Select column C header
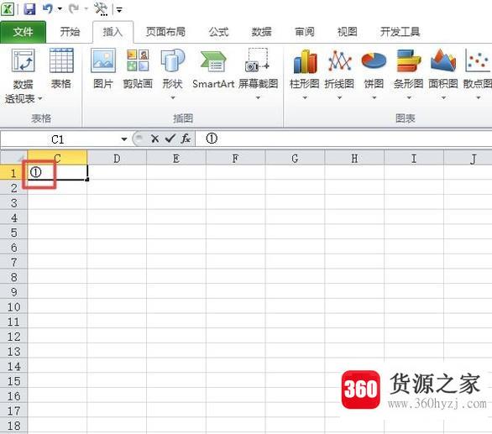The image size is (492, 434). [57, 158]
